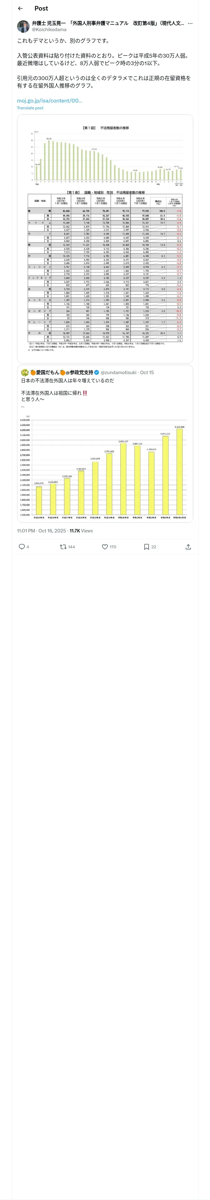Repost this post with retweet icon

point(63,546)
